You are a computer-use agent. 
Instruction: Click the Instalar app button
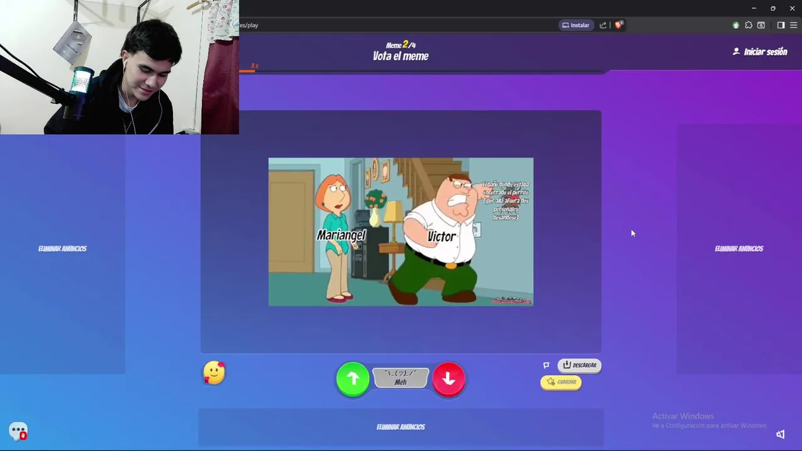pos(576,25)
